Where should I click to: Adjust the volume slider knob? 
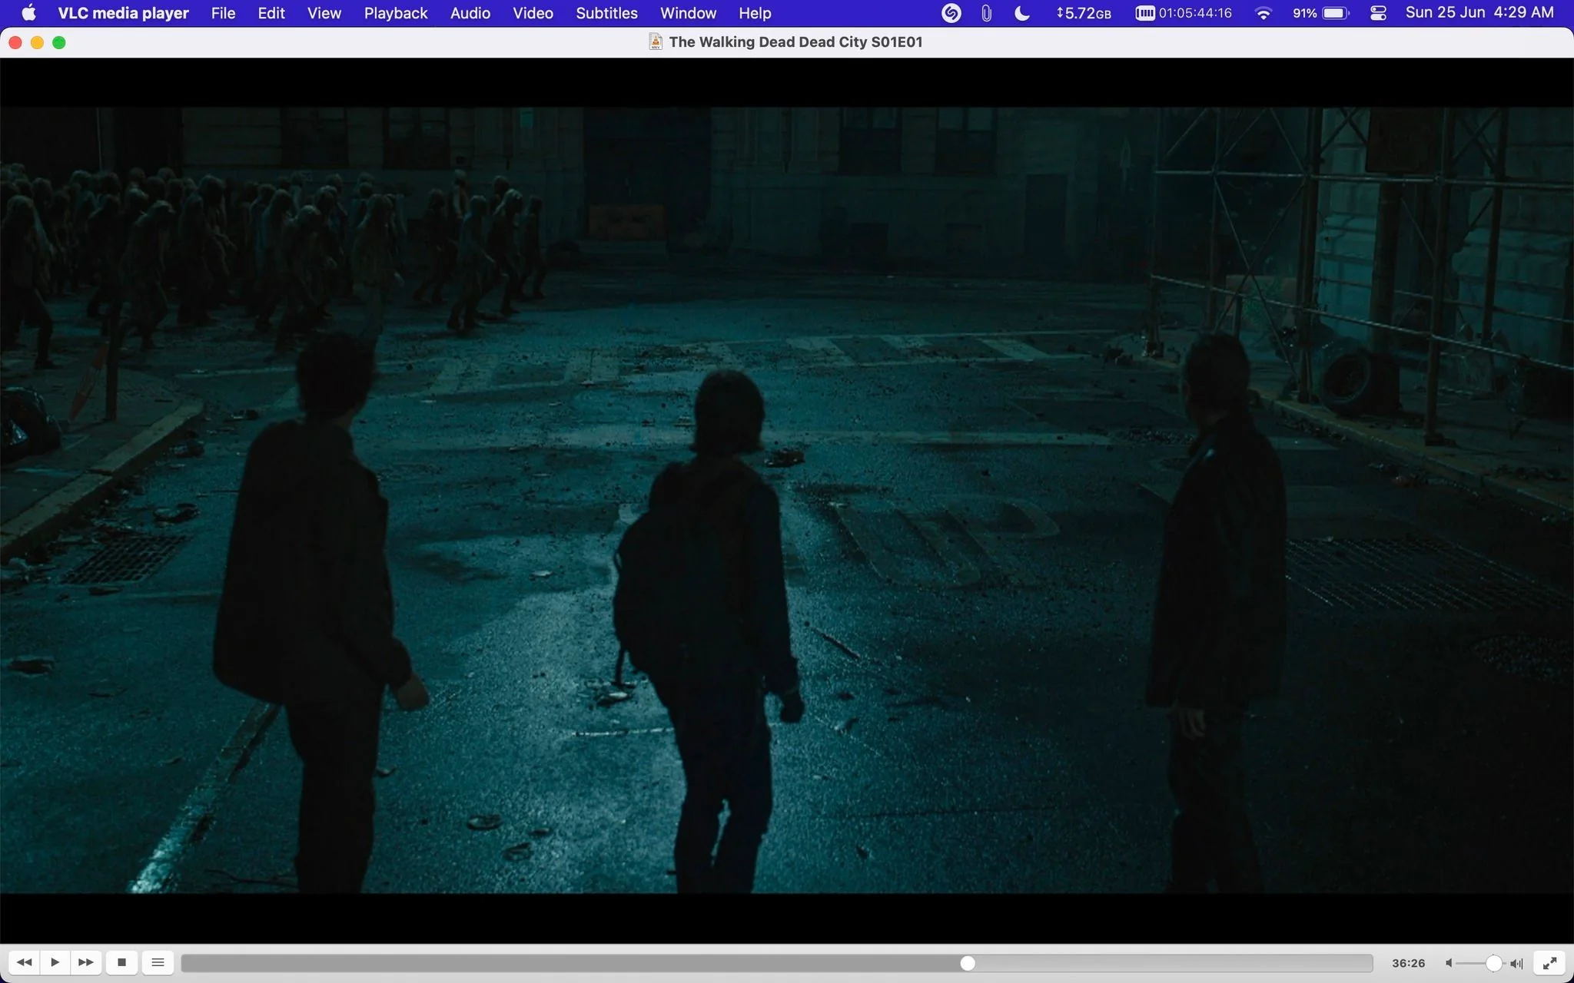coord(1493,963)
